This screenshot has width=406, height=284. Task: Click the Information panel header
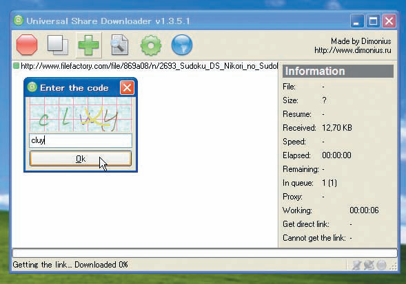point(338,71)
